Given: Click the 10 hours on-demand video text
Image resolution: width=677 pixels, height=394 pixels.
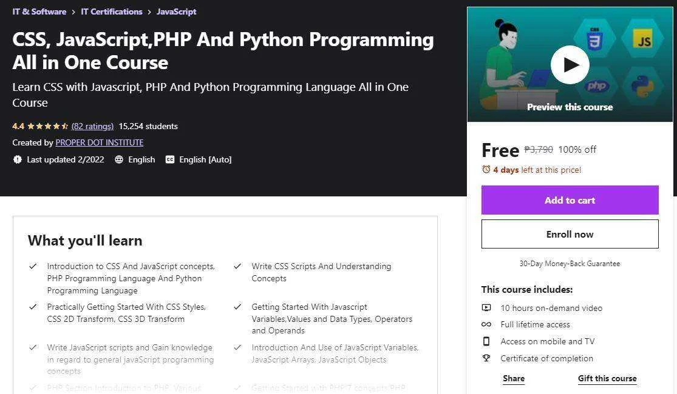Looking at the screenshot, I should (551, 308).
